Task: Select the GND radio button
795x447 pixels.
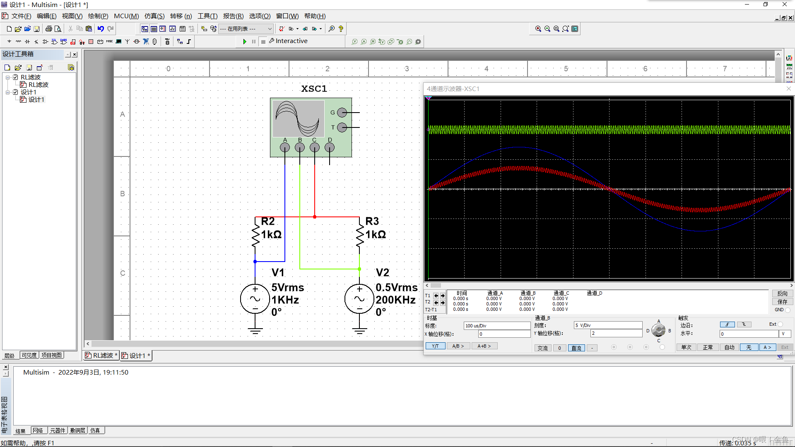Action: tap(788, 310)
